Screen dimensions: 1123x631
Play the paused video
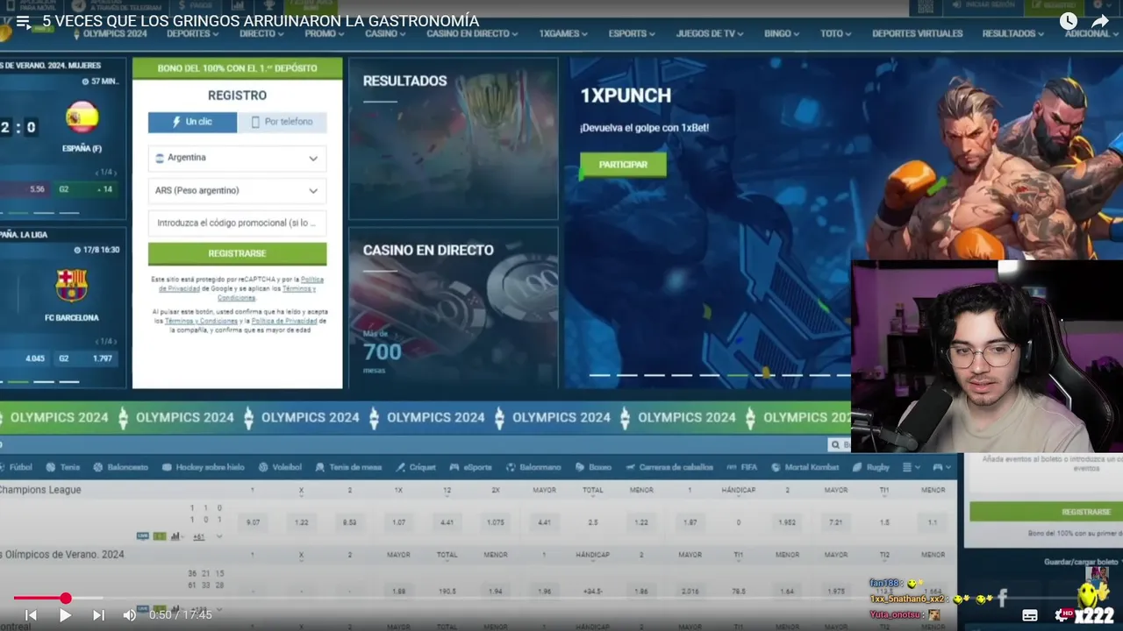click(x=65, y=615)
